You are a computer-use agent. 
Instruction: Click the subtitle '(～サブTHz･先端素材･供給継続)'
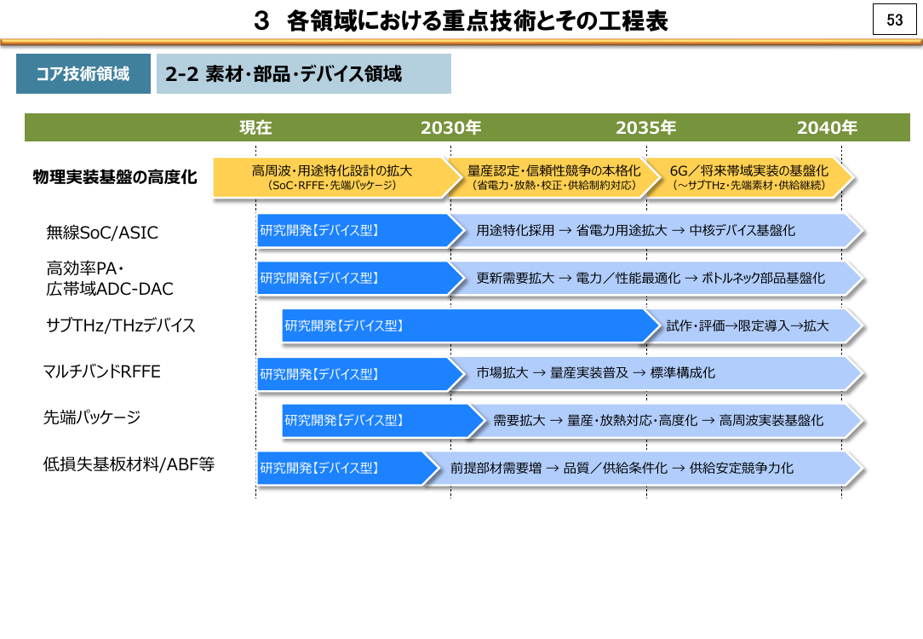748,186
